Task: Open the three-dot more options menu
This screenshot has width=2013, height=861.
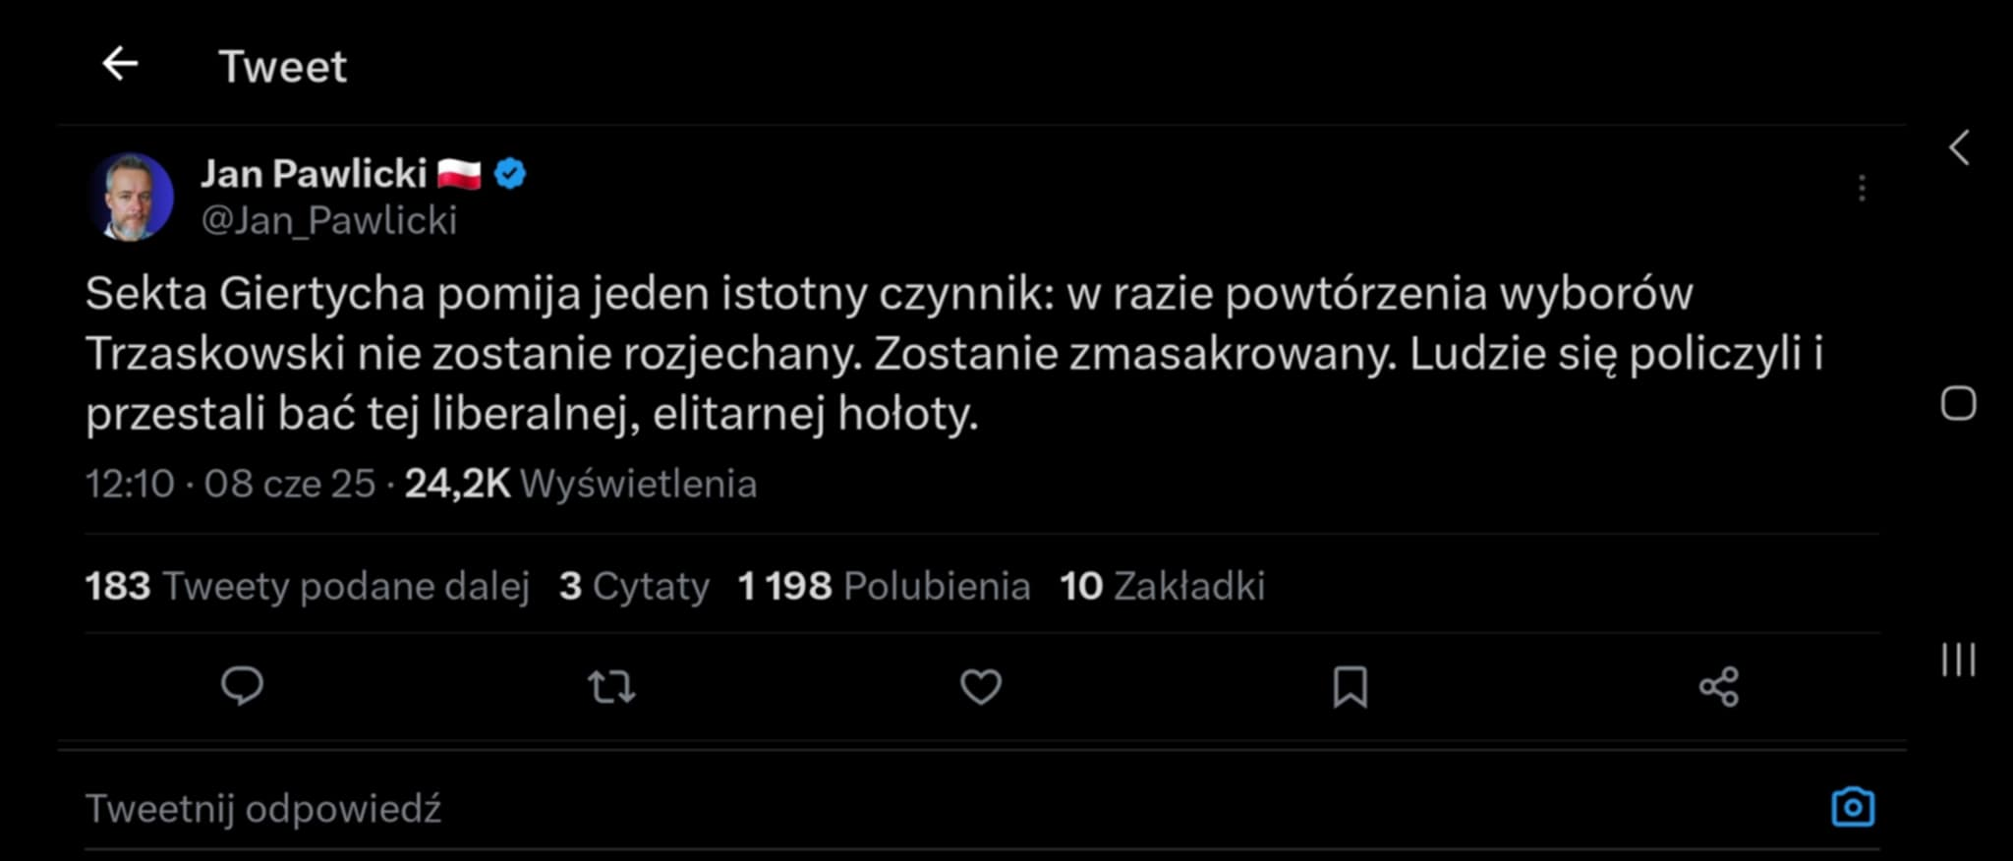Action: click(1862, 189)
